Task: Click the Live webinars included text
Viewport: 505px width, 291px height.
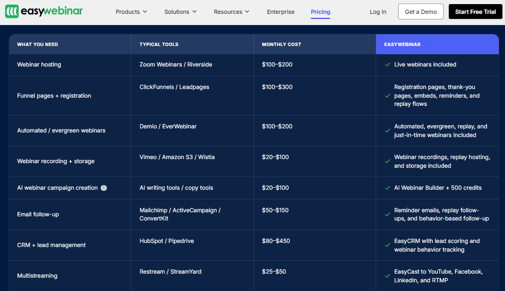Action: coord(425,64)
